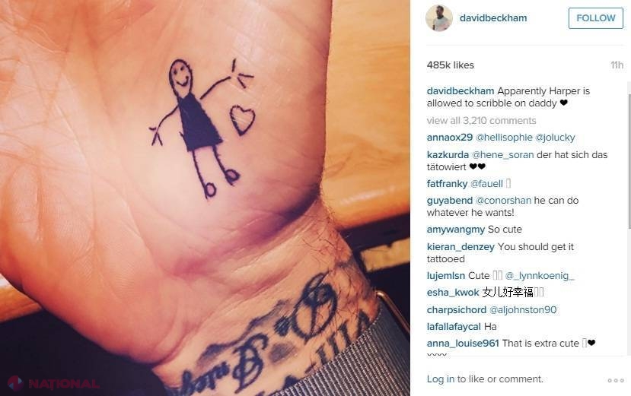Open guyabend commenter profile
This screenshot has width=631, height=396.
[x=450, y=200]
